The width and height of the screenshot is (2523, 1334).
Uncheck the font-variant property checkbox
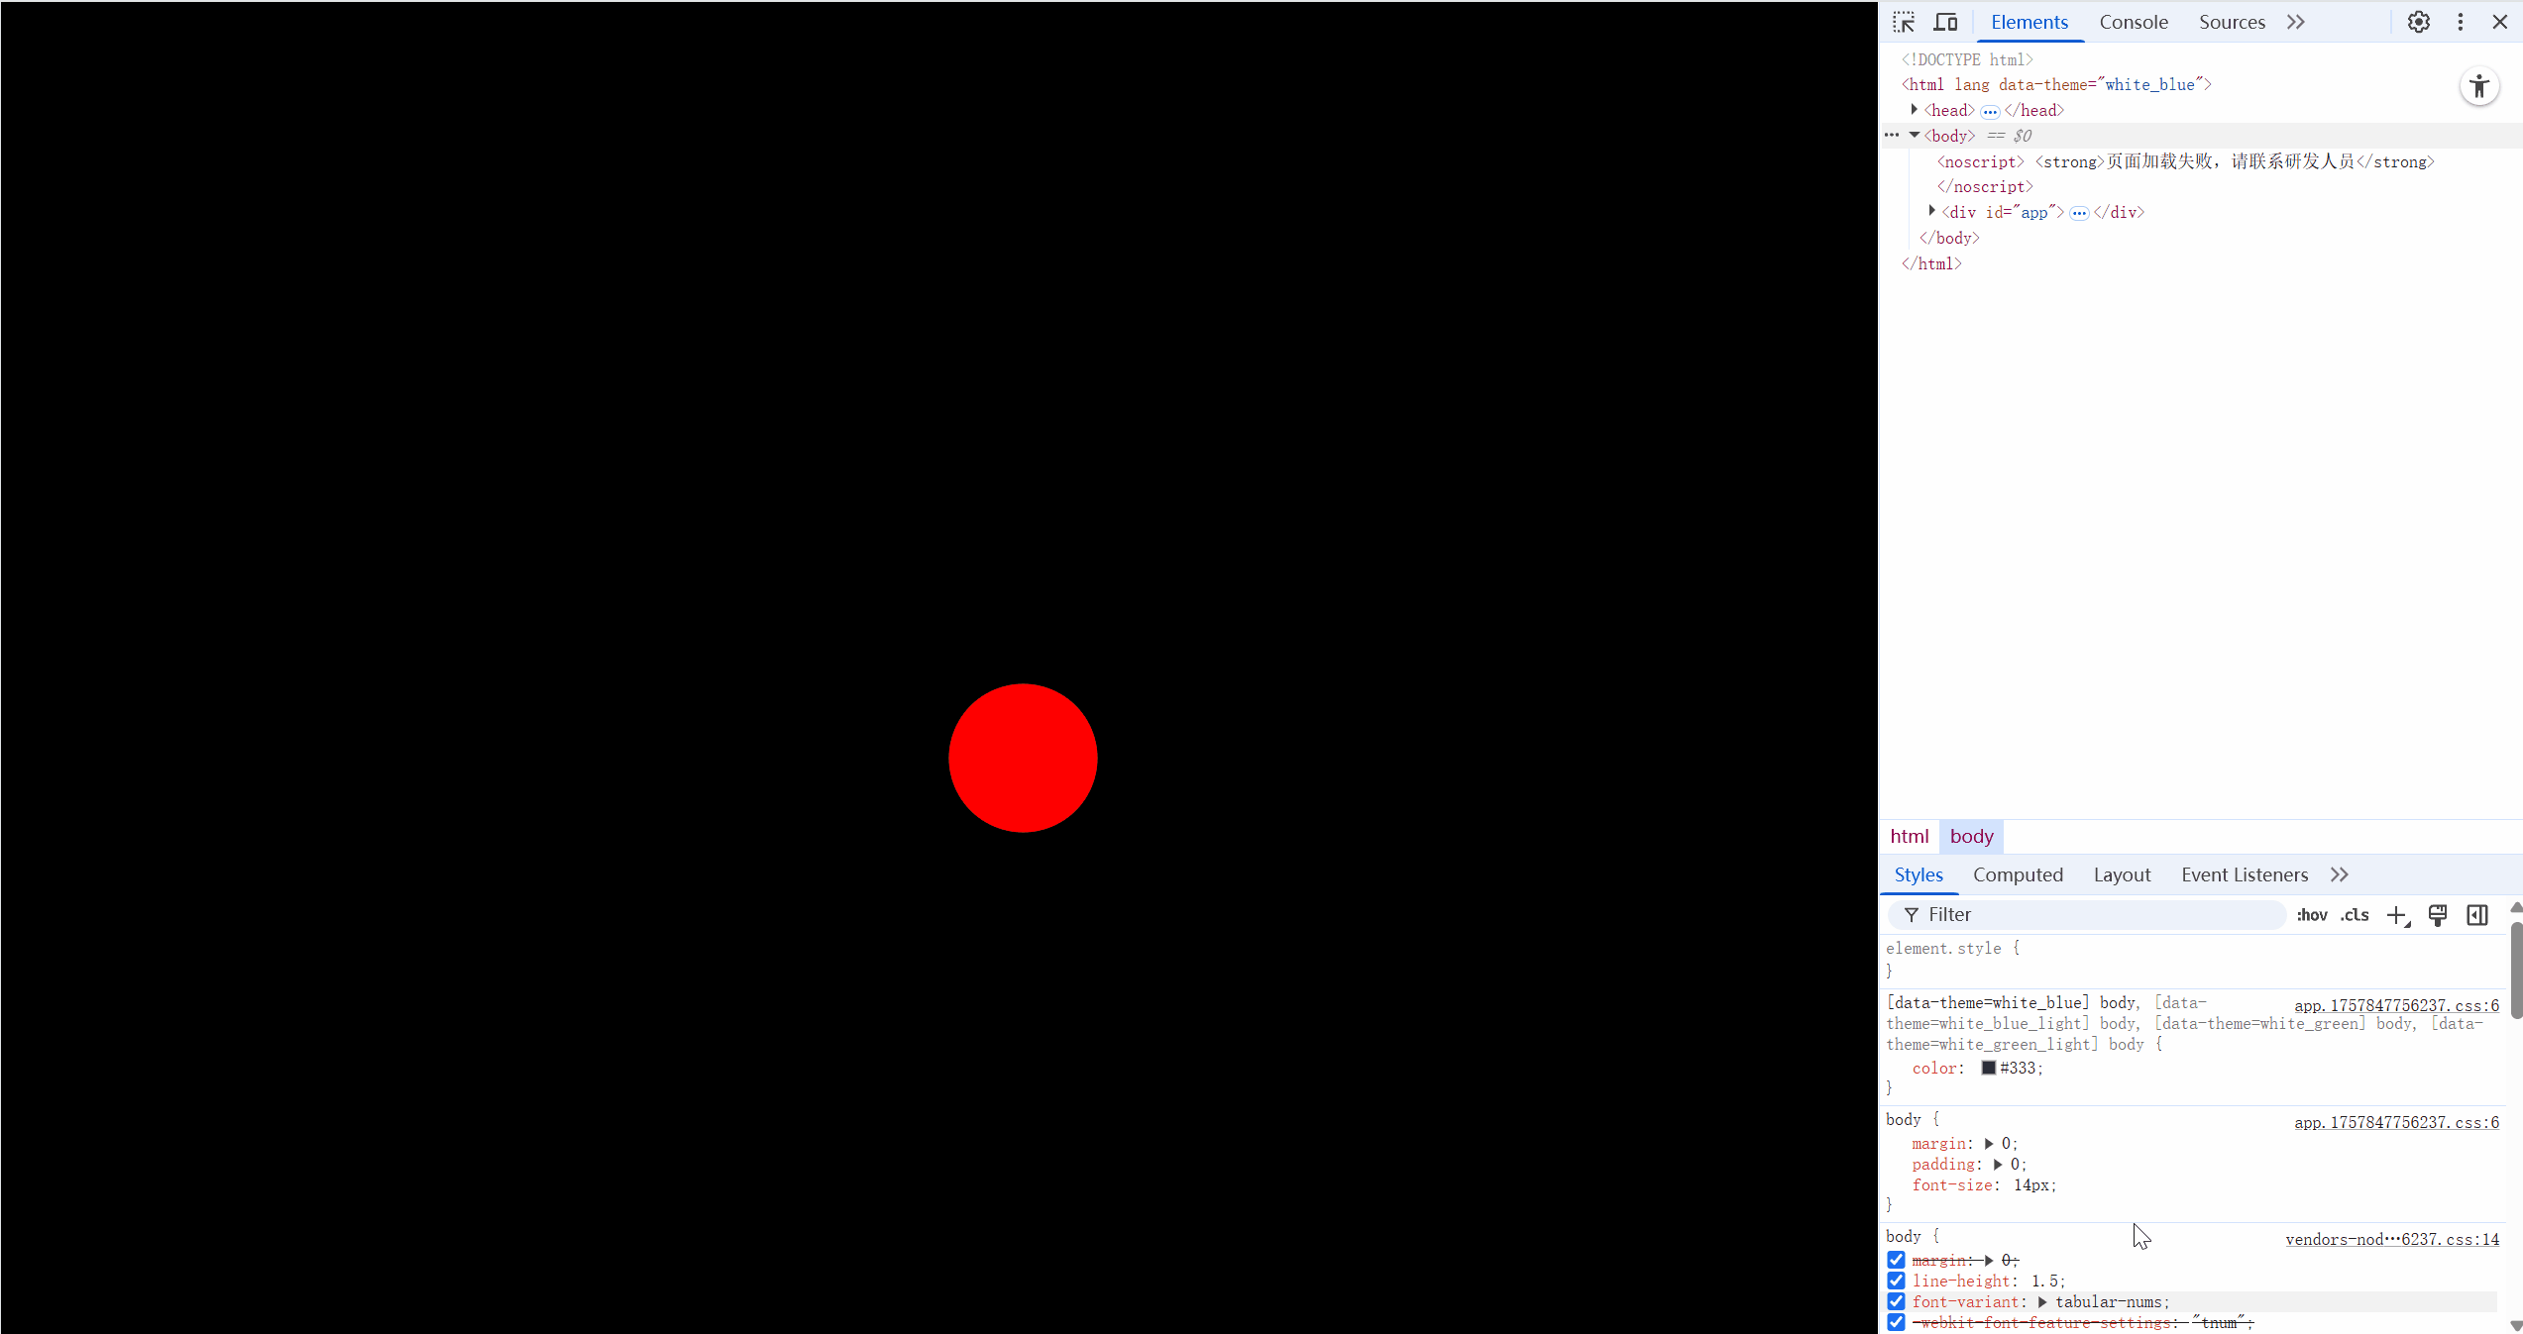pyautogui.click(x=1896, y=1301)
